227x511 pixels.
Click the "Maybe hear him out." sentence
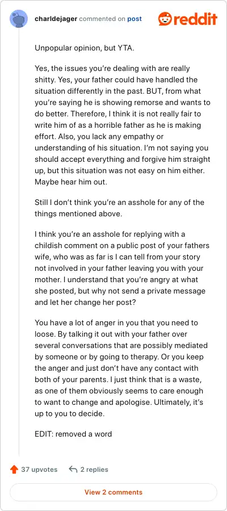(x=71, y=182)
